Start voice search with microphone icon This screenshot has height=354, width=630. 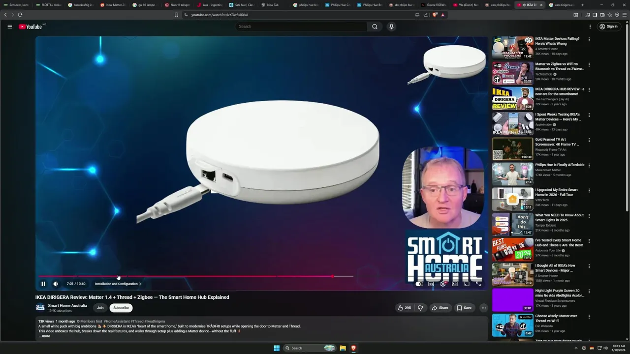click(391, 27)
